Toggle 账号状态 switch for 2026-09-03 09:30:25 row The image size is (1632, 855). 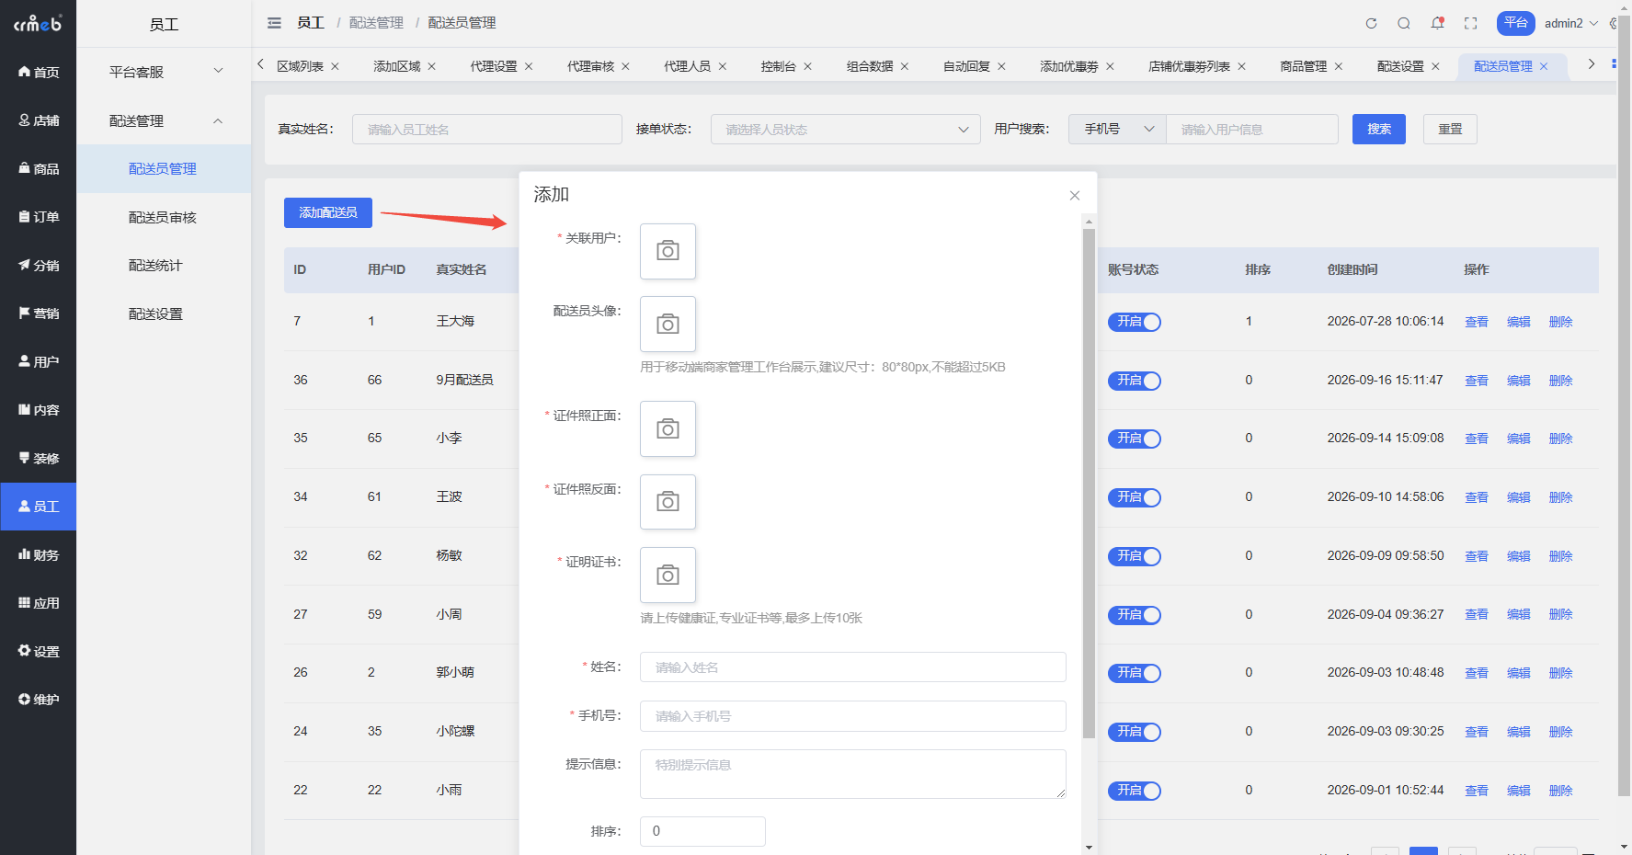(x=1134, y=732)
